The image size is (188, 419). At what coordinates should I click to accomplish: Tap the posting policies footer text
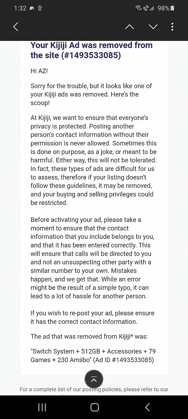[x=94, y=389]
